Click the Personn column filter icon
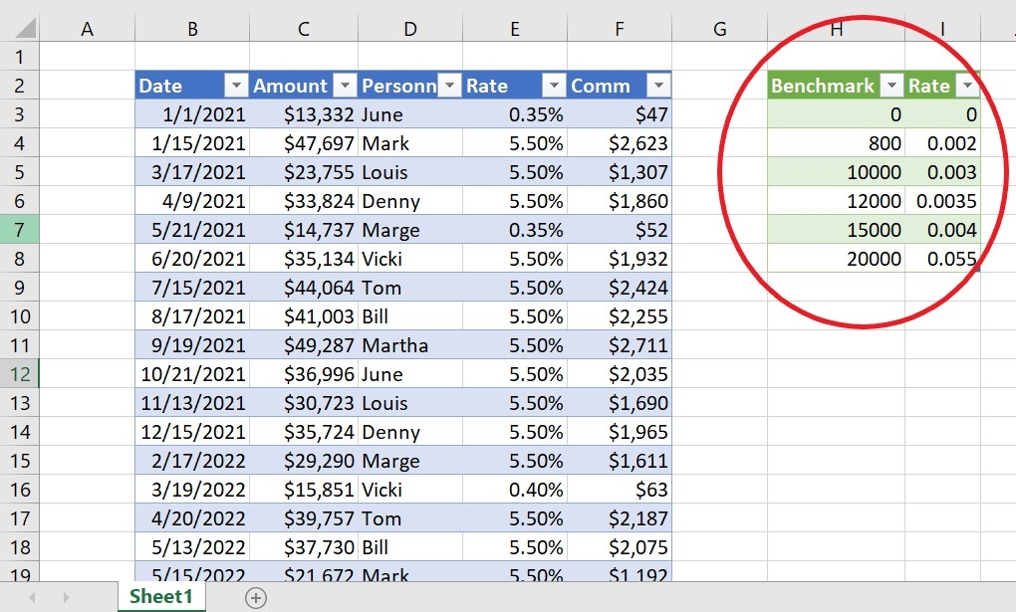This screenshot has height=612, width=1016. (449, 86)
